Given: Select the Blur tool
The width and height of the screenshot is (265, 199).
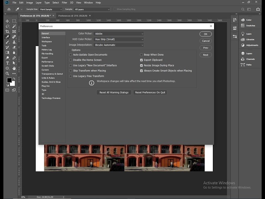Looking at the screenshot, I should tap(14, 53).
